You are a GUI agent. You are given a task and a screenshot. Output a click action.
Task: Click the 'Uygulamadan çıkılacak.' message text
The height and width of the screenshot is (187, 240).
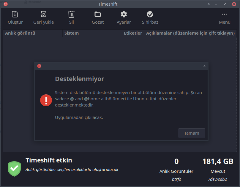tap(79, 117)
